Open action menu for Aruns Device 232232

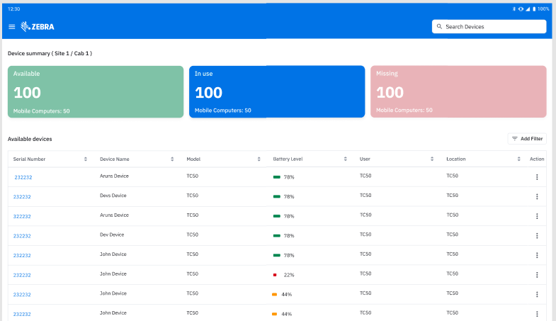point(536,177)
